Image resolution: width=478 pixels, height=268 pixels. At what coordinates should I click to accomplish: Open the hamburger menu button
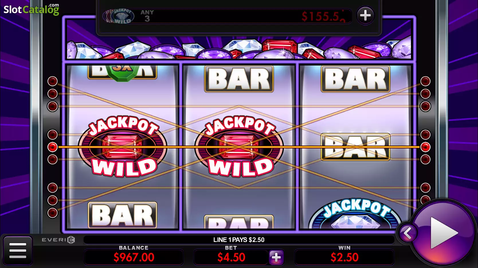[x=17, y=251]
